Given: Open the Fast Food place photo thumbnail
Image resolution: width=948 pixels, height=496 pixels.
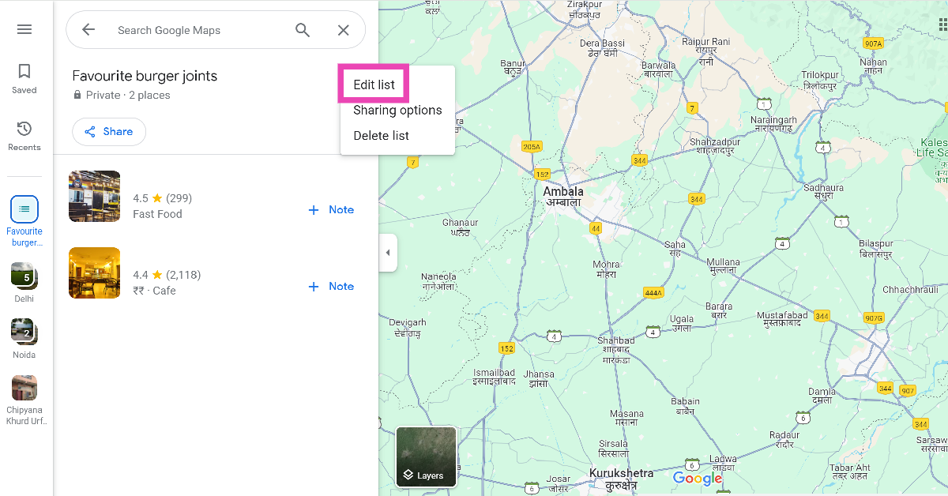Looking at the screenshot, I should coord(95,196).
